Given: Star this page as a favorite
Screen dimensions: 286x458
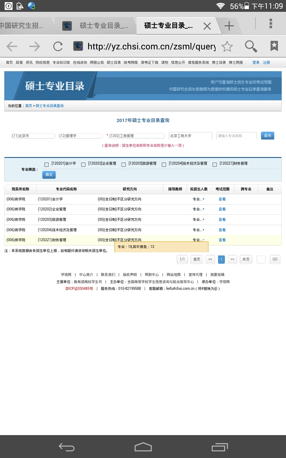Looking at the screenshot, I should click(x=227, y=46).
